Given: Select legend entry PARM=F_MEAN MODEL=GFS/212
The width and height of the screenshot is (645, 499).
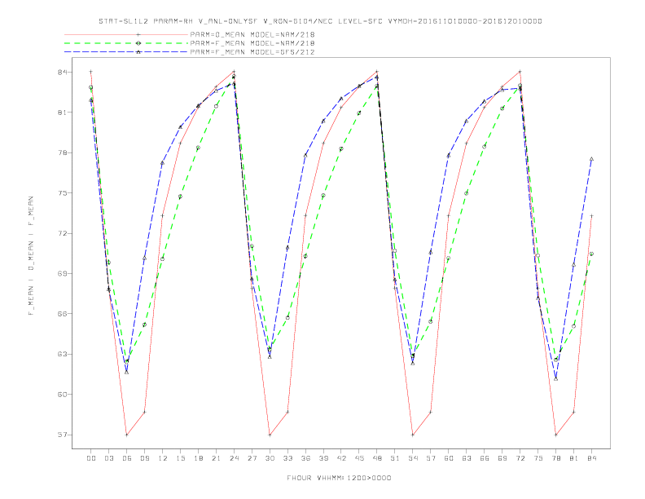Looking at the screenshot, I should (x=252, y=52).
